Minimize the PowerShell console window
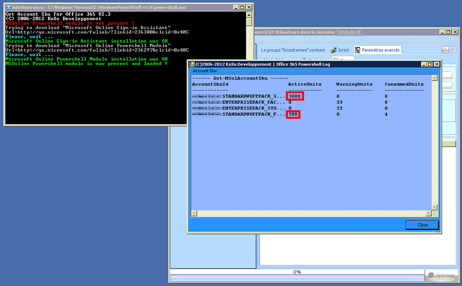The image size is (462, 286). (236, 7)
